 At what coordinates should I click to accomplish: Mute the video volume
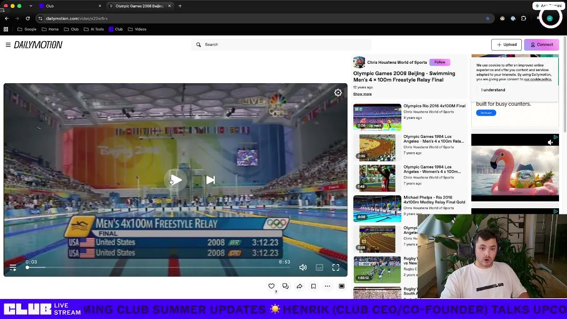coord(303,268)
